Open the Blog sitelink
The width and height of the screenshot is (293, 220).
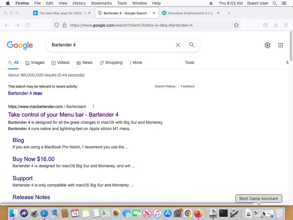point(18,140)
